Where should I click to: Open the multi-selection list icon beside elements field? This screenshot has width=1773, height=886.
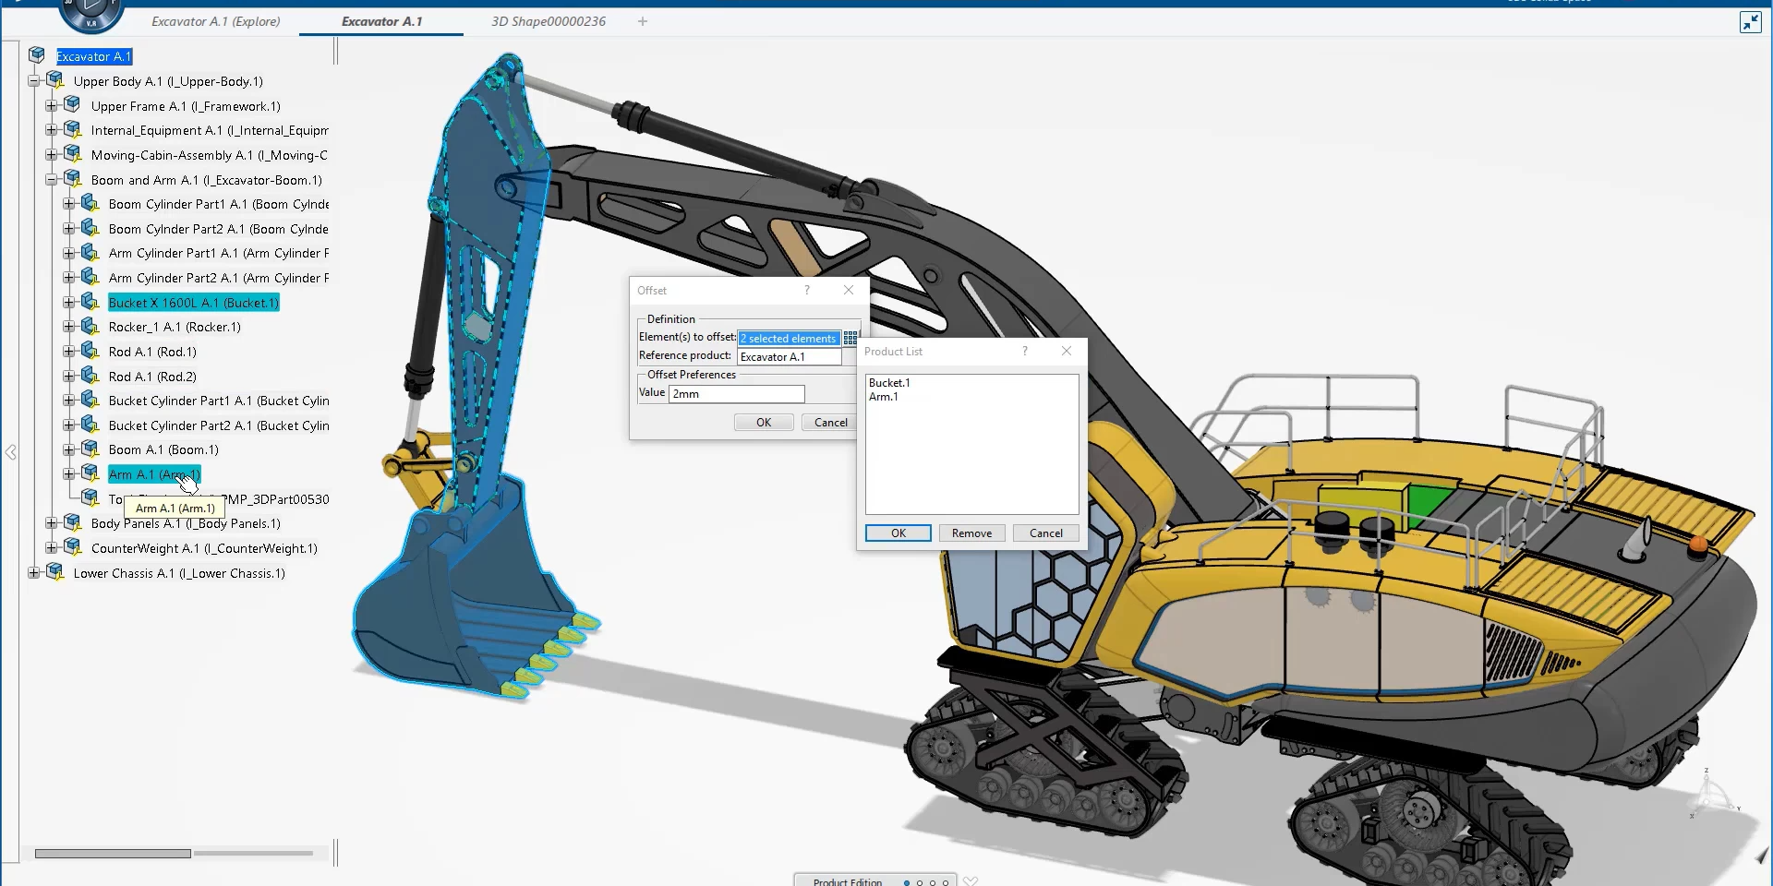[850, 339]
